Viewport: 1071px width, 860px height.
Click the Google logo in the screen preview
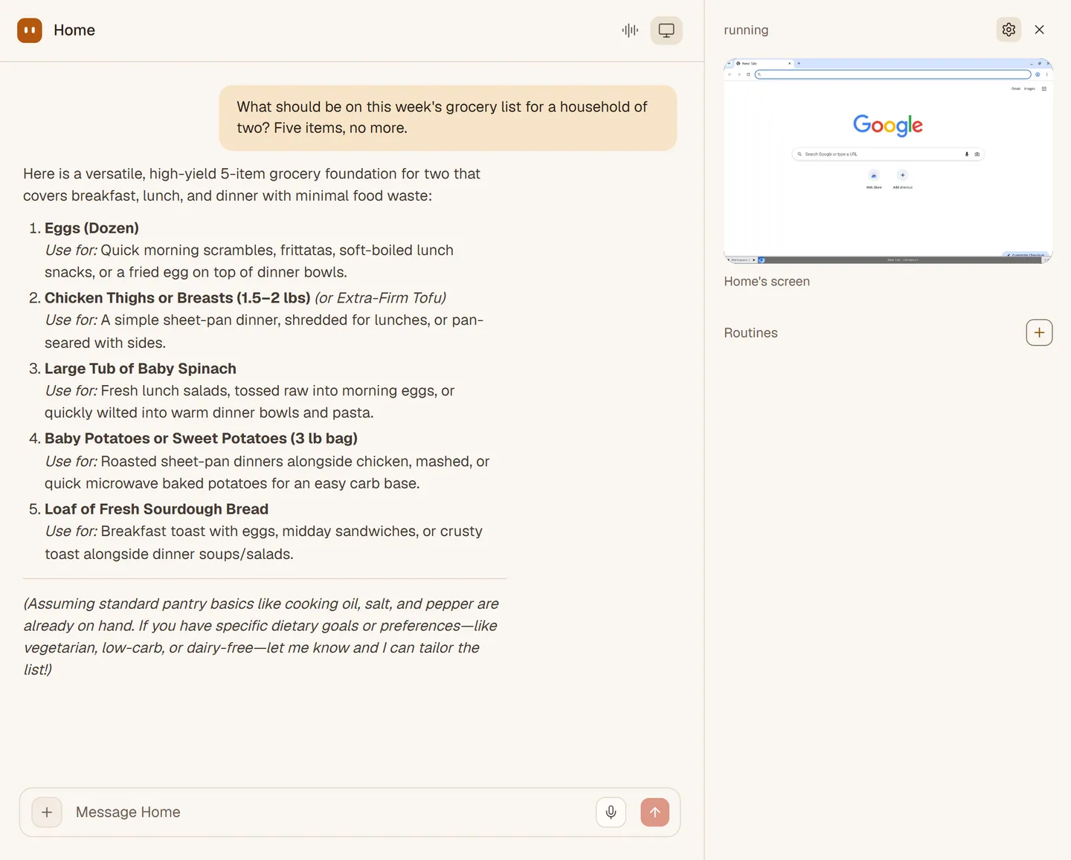click(888, 125)
